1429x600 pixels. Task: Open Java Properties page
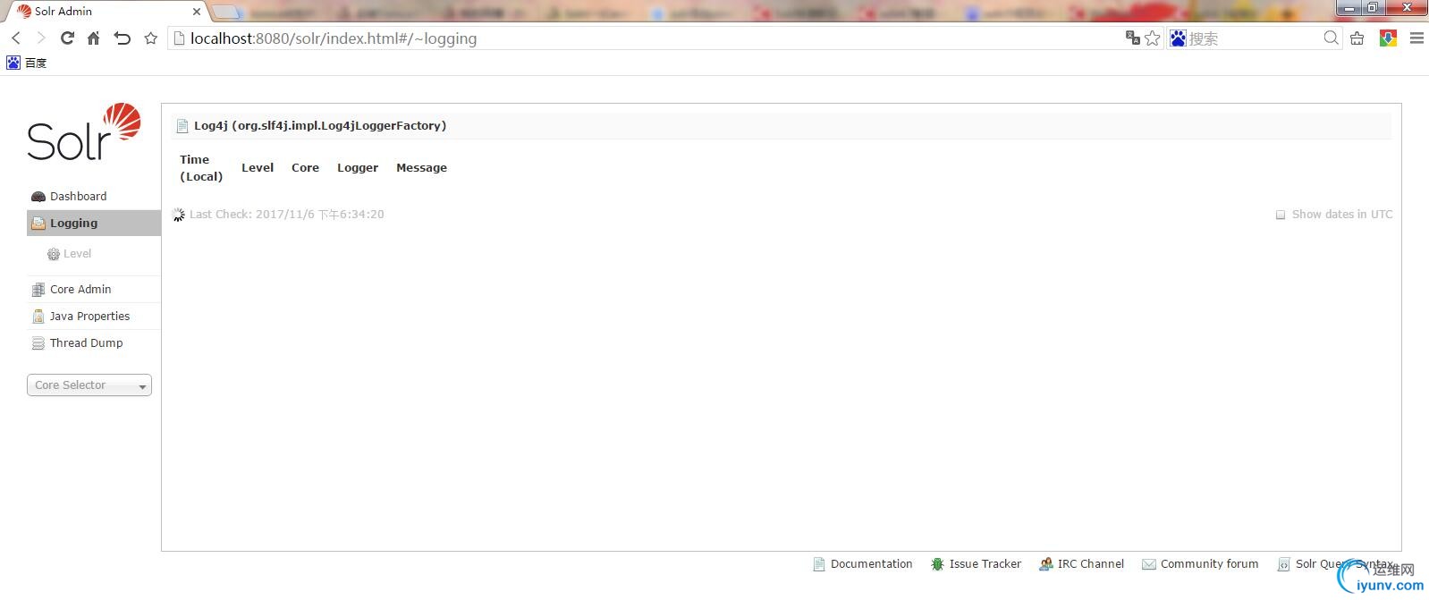pos(94,316)
